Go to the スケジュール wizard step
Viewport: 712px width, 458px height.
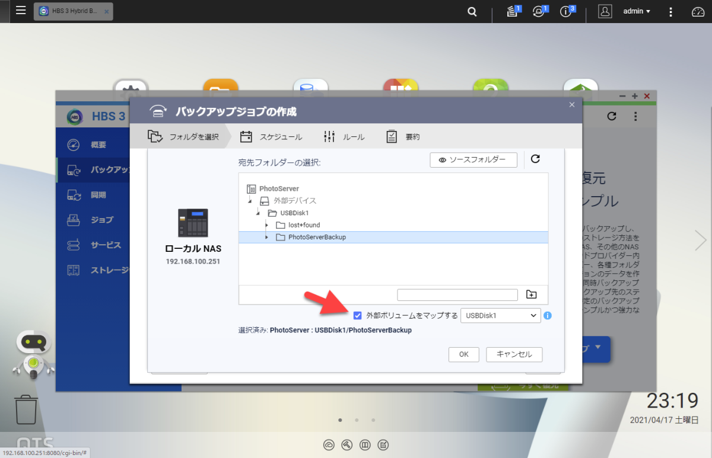271,137
